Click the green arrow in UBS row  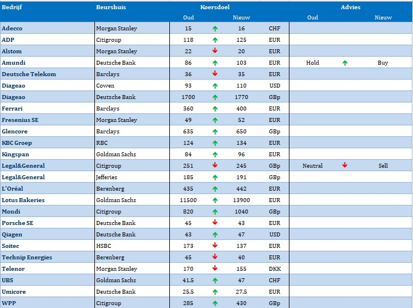click(x=215, y=281)
